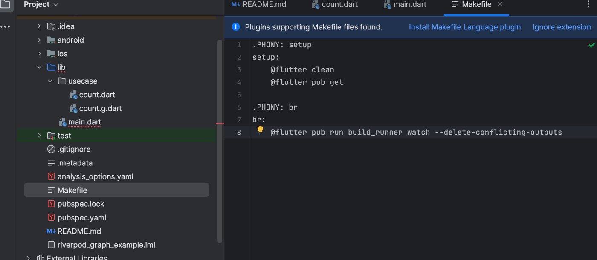Open main.dart in project tree
Screen dimensions: 597x260
(85, 122)
